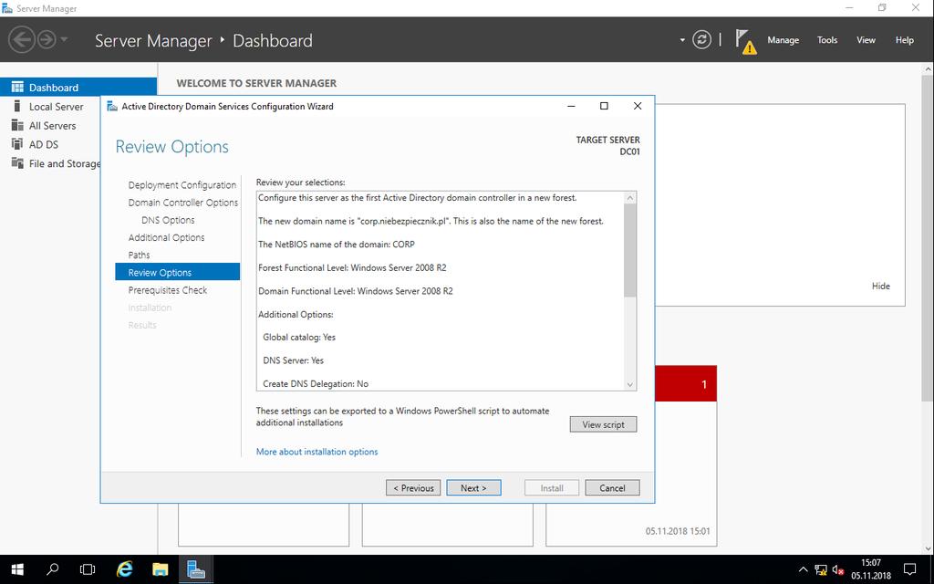
Task: Open Task View from the taskbar
Action: click(88, 569)
